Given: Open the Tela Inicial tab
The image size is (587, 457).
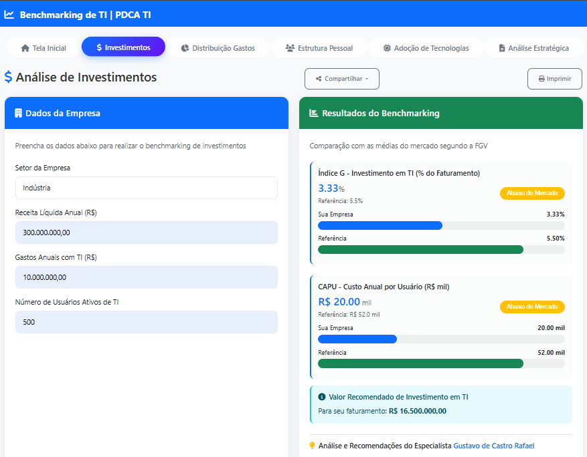Looking at the screenshot, I should pyautogui.click(x=44, y=48).
